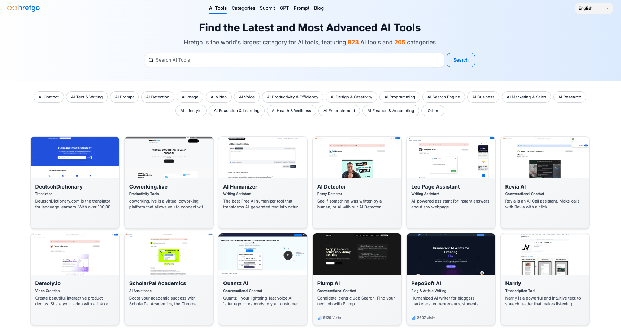Select the AI Entertainment category
Image resolution: width=621 pixels, height=328 pixels.
339,111
